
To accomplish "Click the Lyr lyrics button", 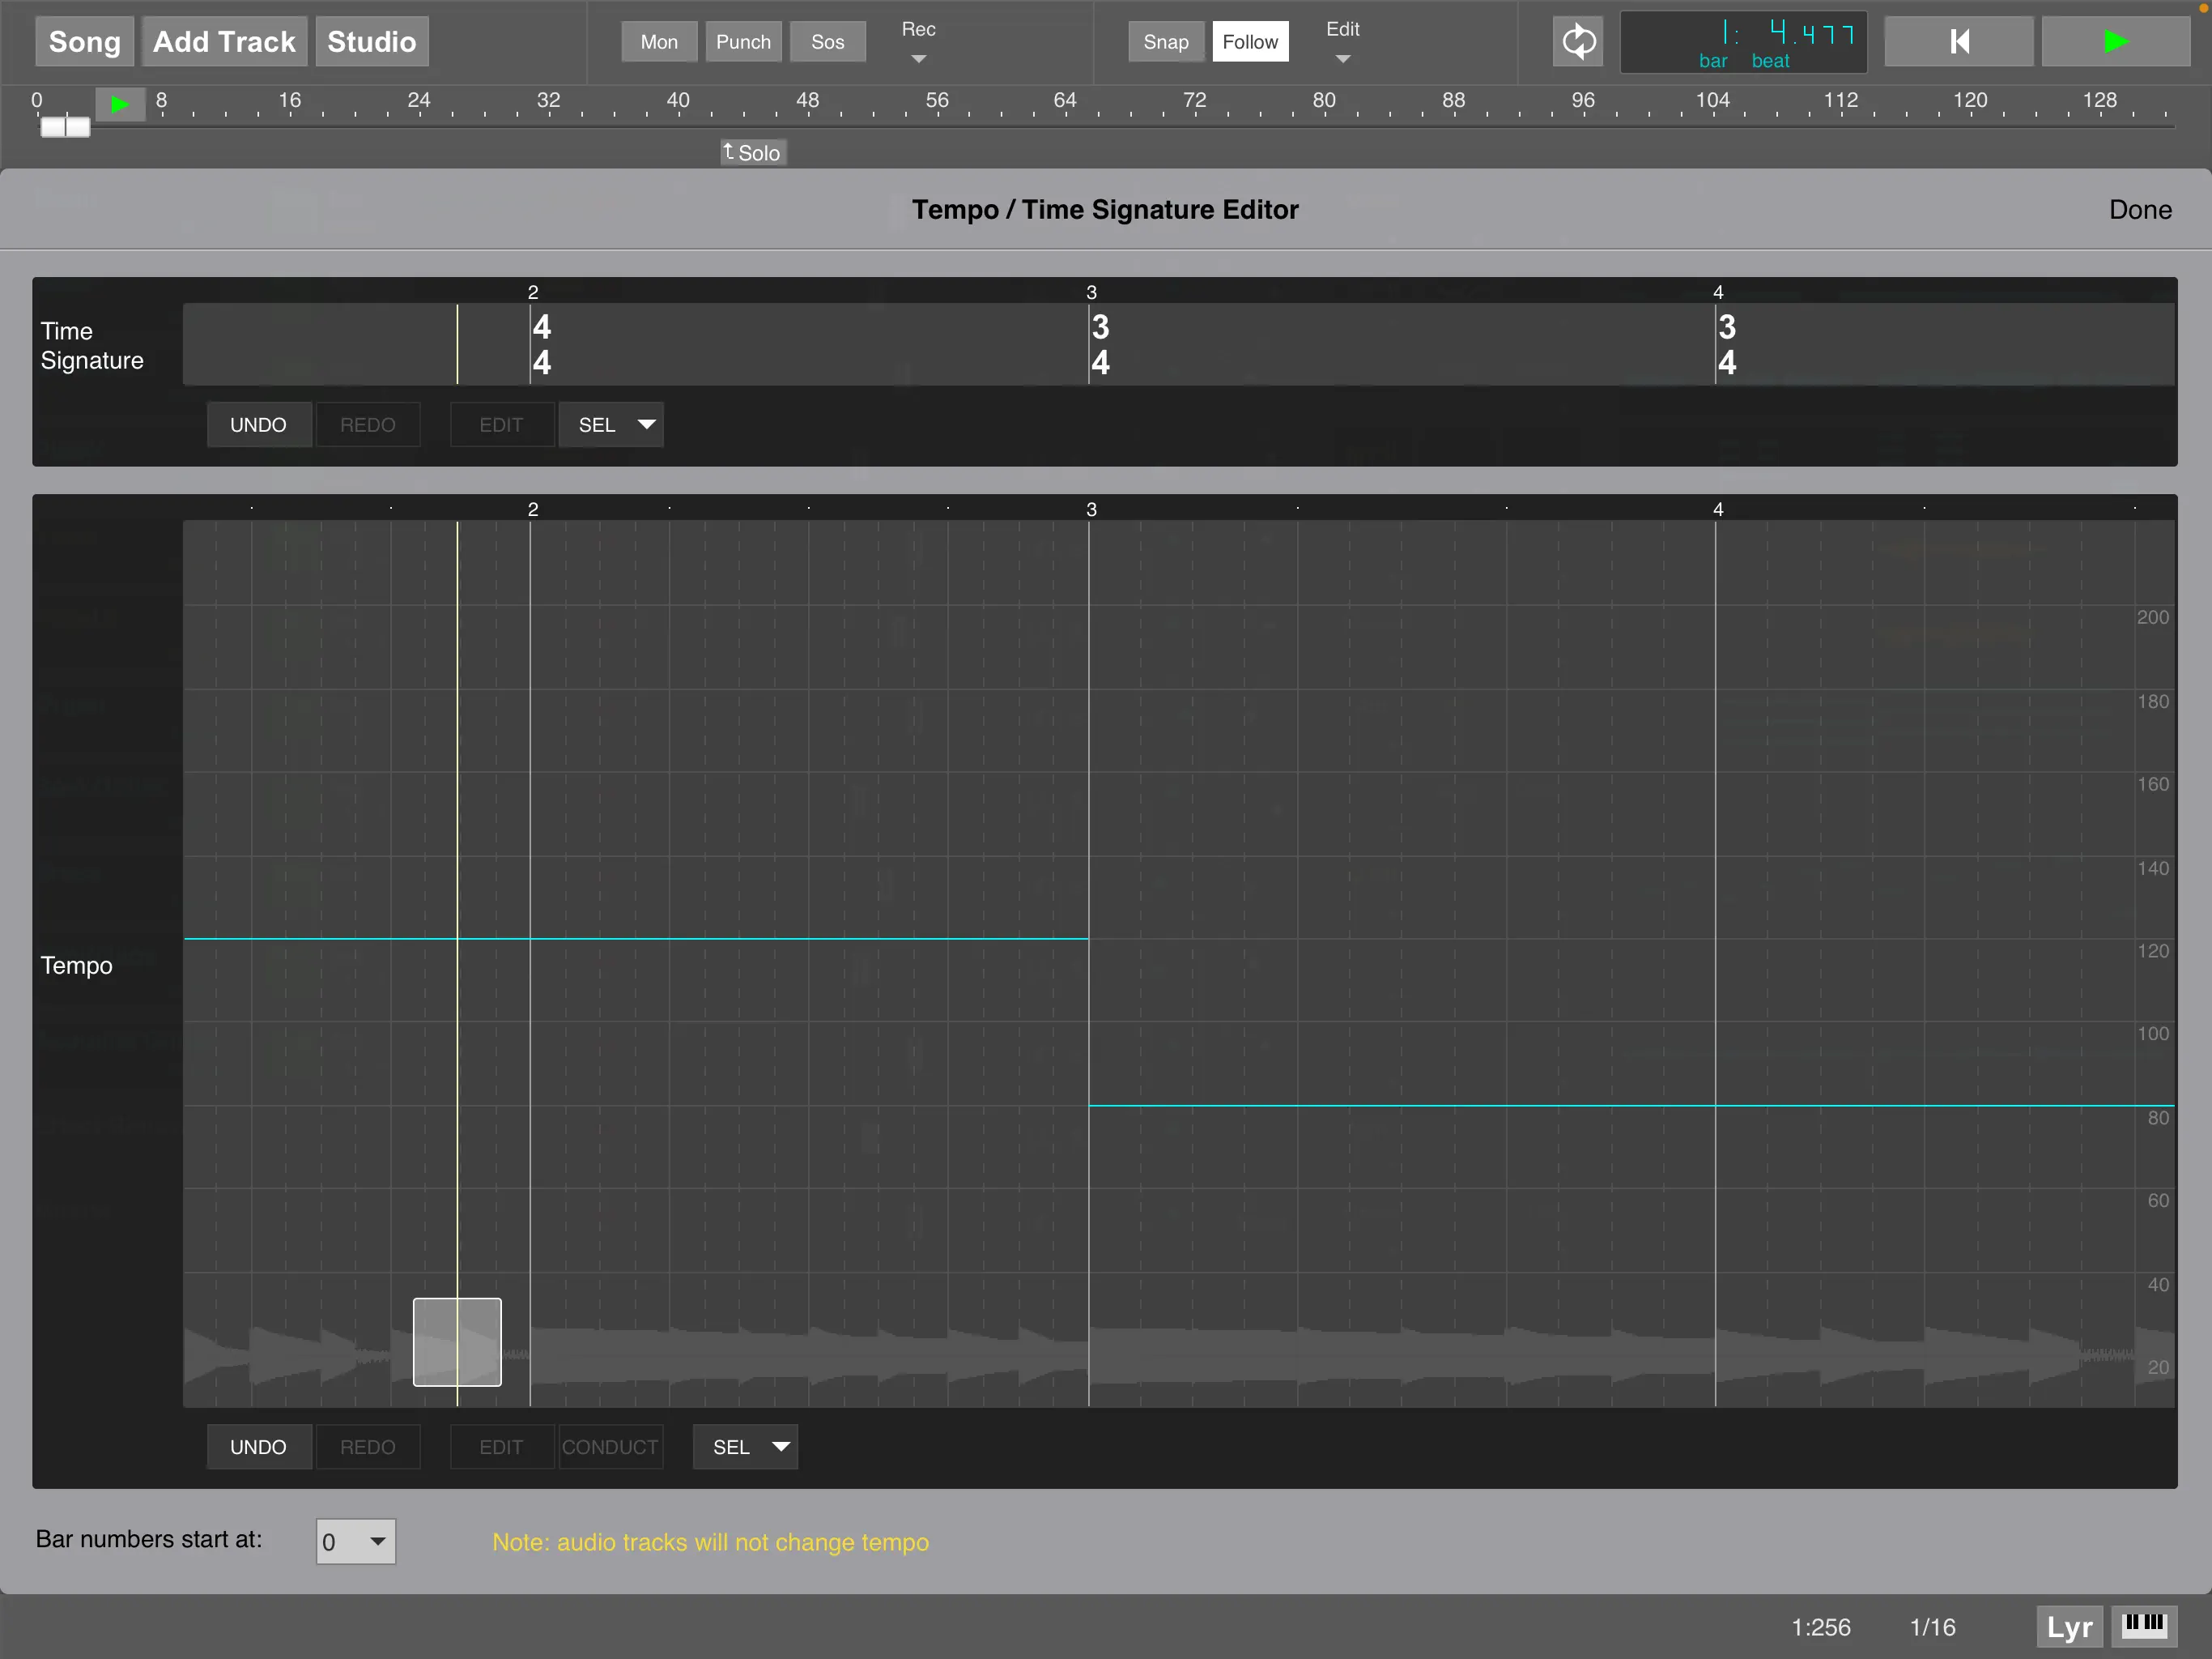I will tap(2068, 1626).
